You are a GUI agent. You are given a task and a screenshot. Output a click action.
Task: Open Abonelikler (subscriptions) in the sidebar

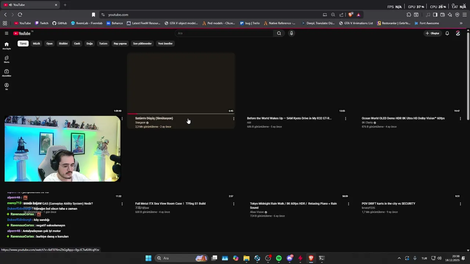click(6, 73)
